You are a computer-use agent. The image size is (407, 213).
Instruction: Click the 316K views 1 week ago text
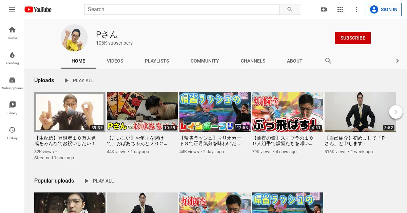tap(349, 152)
